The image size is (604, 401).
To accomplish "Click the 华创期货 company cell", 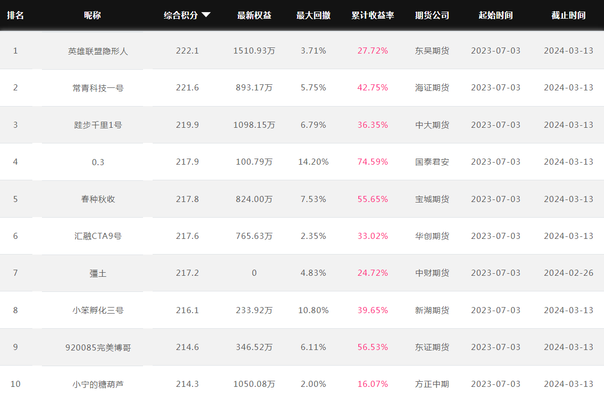I will pos(432,236).
